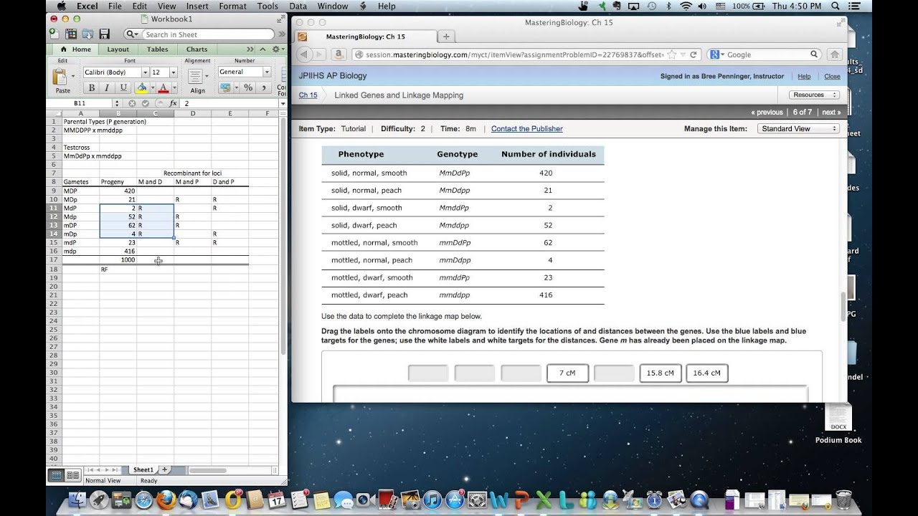The image size is (918, 516).
Task: Select the 16.4 cM distance label
Action: point(707,373)
